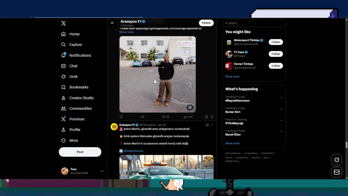Screen dimensions: 348x196
Task: Follow Ferrari Türkiye account
Action: [x=276, y=66]
